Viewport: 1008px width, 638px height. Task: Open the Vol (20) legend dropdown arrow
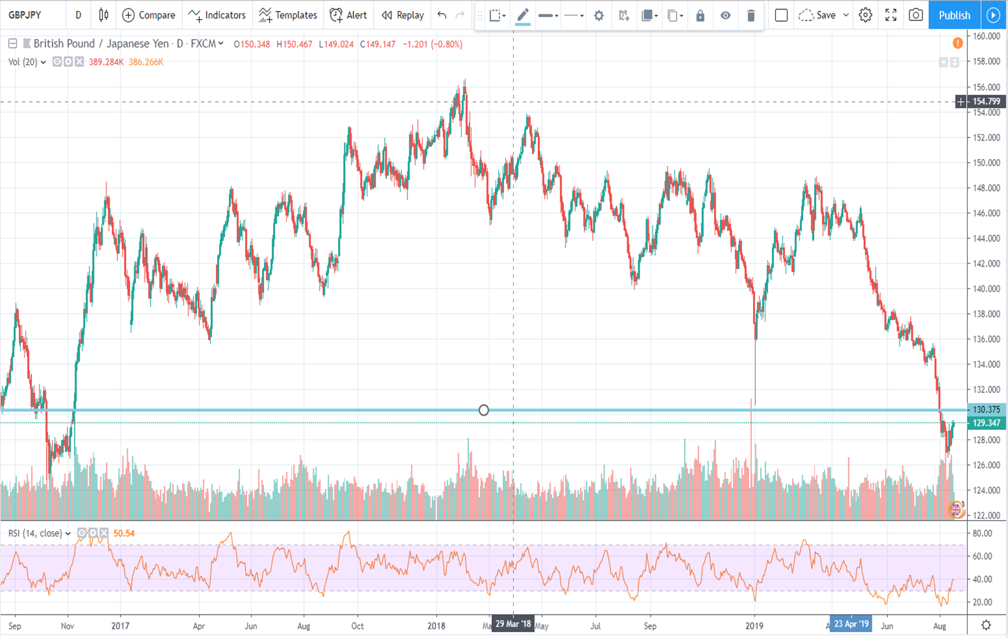pyautogui.click(x=43, y=62)
